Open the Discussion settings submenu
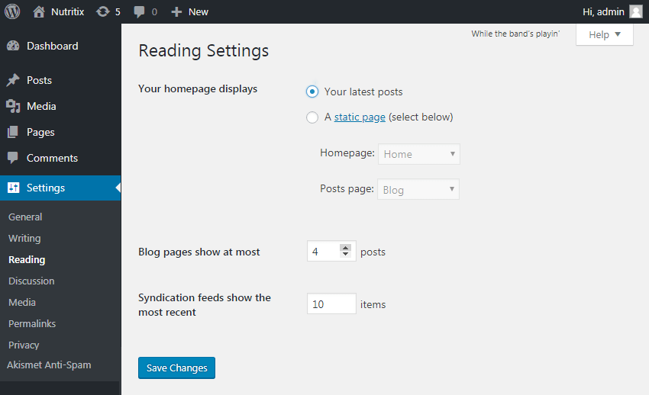 [31, 281]
